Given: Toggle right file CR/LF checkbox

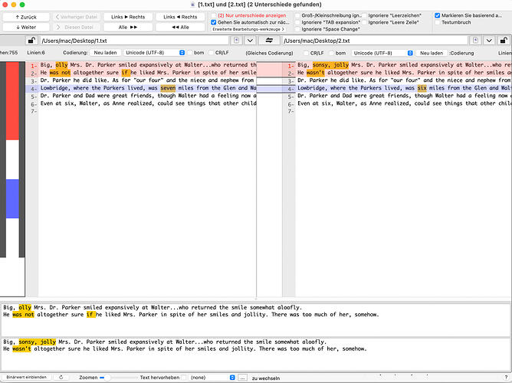Looking at the screenshot, I should [306, 53].
